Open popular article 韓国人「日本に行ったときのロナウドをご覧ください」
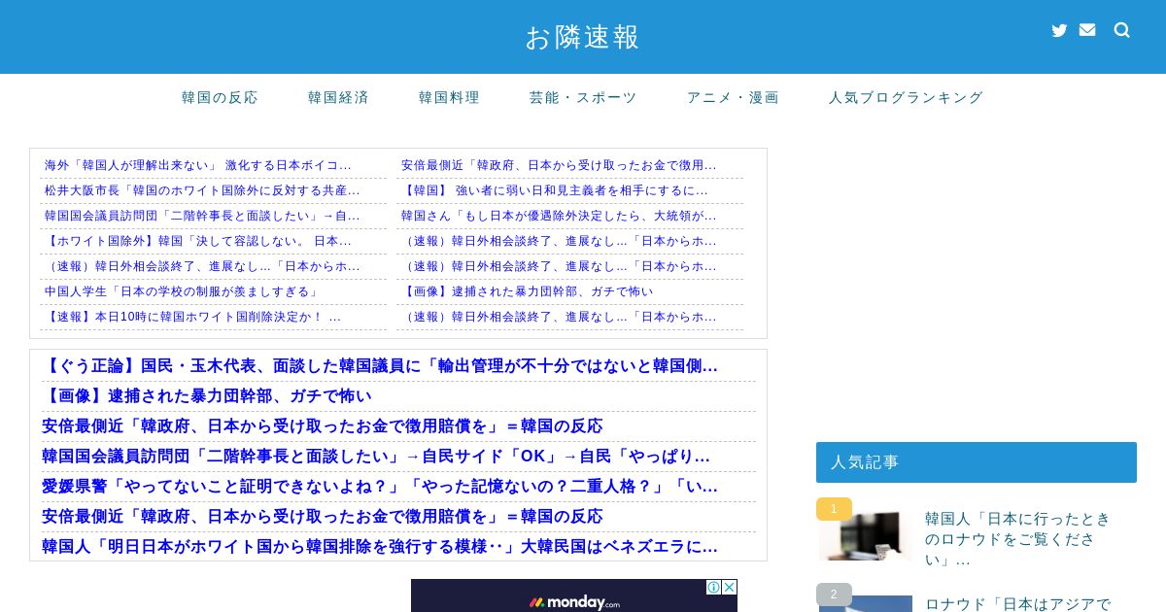The image size is (1166, 612). (1018, 539)
